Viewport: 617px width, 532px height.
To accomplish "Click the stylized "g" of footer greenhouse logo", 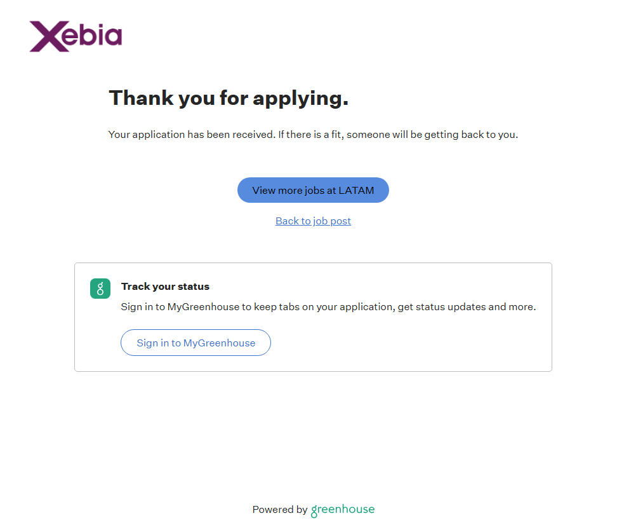I will (314, 510).
